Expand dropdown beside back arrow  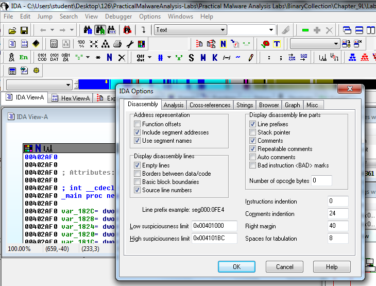pos(52,30)
